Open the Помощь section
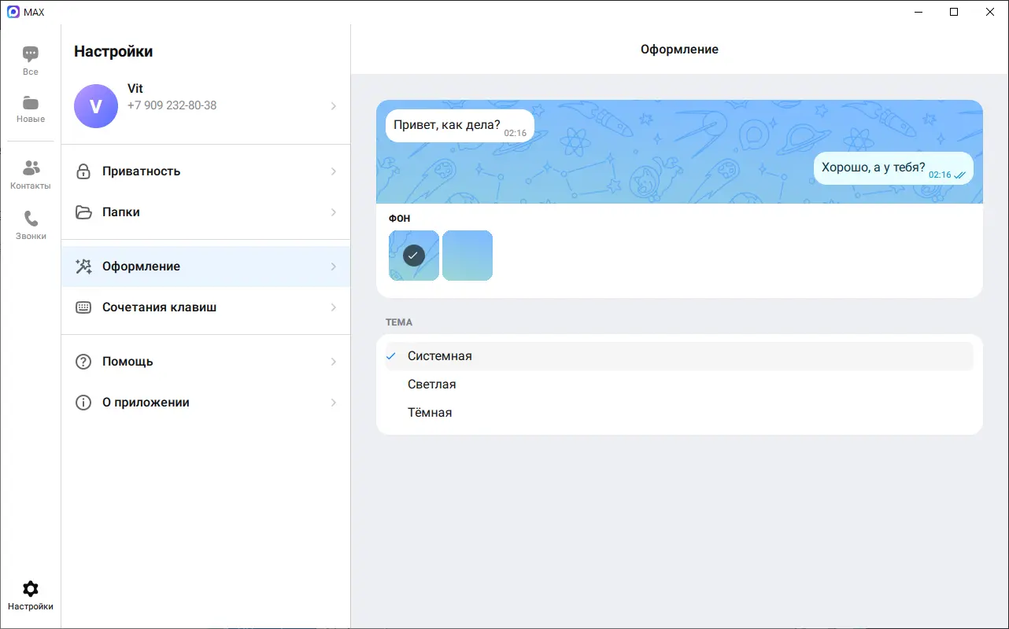The image size is (1009, 629). [206, 362]
